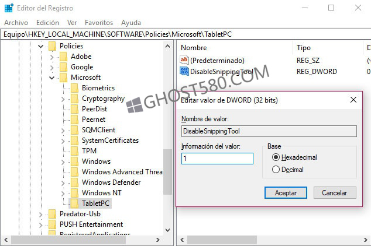
Task: Select the TabletPC key label
Action: (95, 203)
